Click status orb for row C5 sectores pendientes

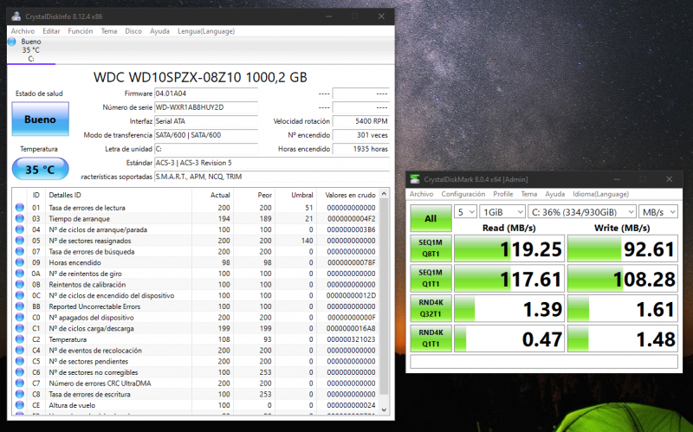19,361
